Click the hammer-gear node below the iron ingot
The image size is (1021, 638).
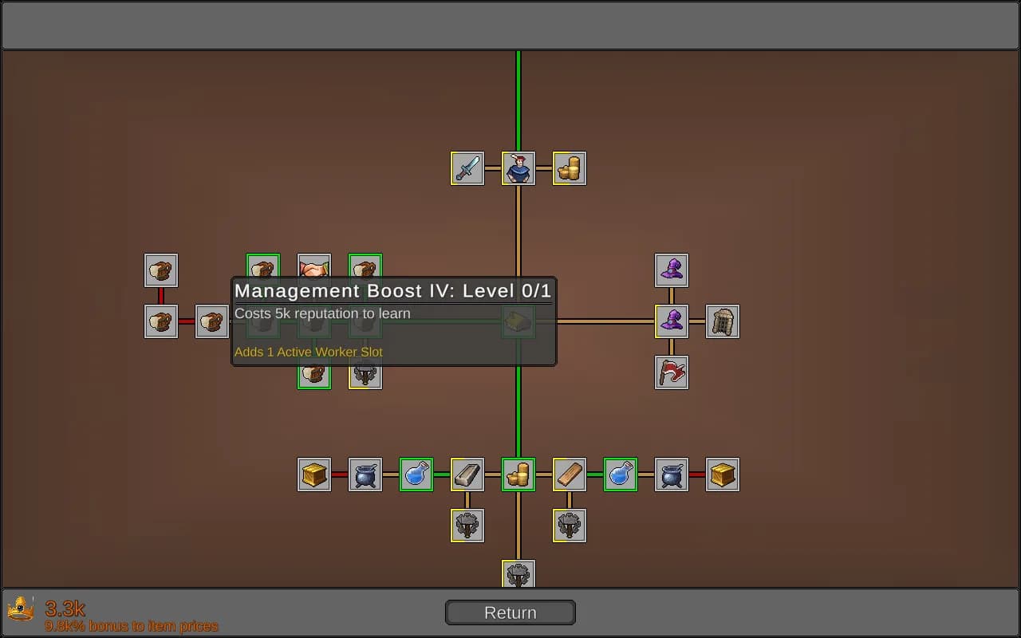pyautogui.click(x=467, y=526)
